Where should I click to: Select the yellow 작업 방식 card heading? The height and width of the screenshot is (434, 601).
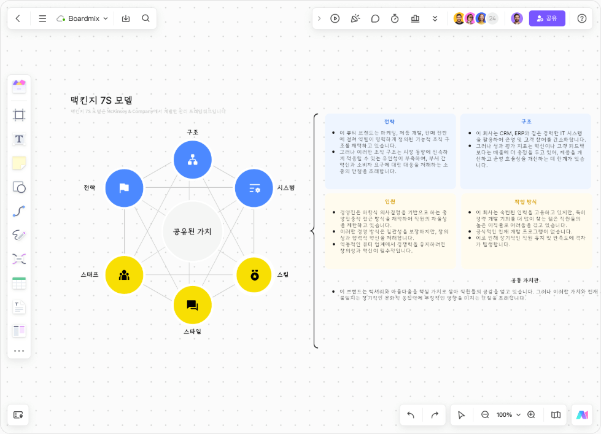click(x=525, y=202)
